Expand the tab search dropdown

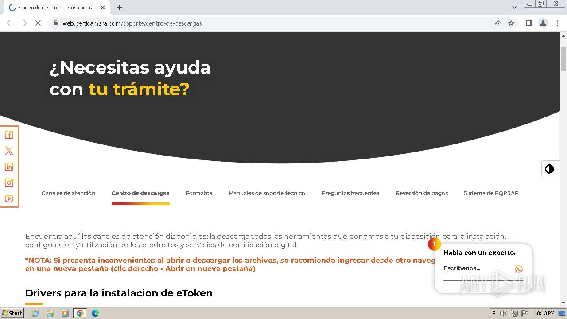click(514, 8)
